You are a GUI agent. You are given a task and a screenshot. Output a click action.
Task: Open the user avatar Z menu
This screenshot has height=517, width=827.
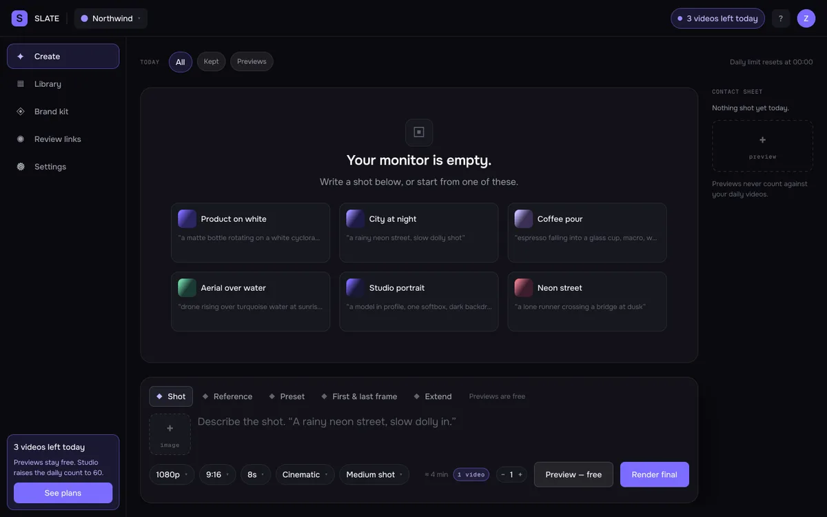(806, 19)
